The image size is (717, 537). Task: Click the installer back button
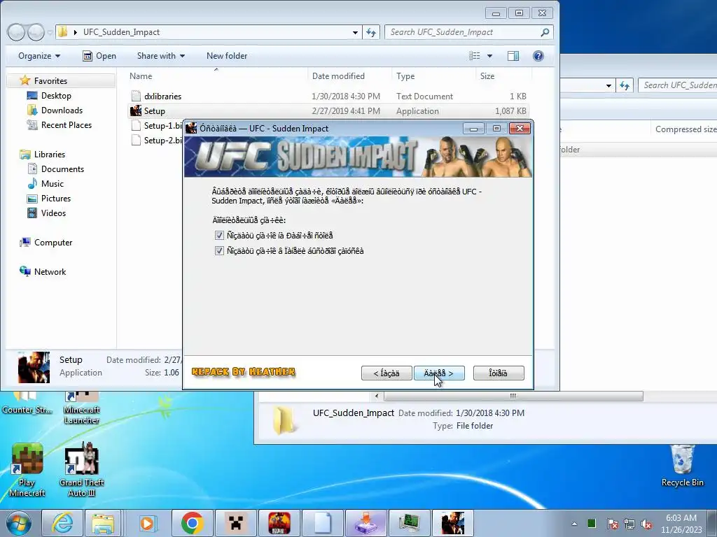[x=387, y=373]
